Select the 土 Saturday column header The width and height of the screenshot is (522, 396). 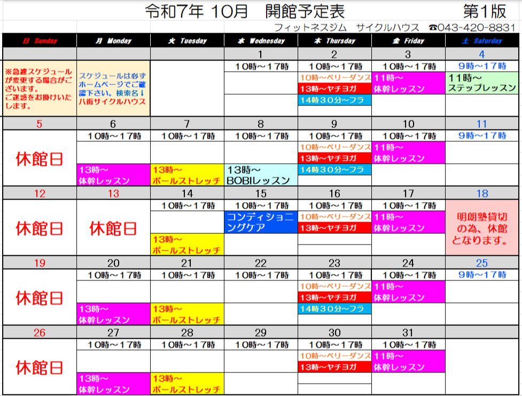(482, 41)
